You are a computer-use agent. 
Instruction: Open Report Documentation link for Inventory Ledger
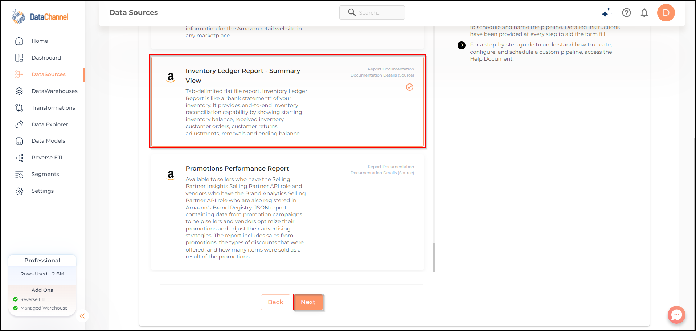pos(391,69)
